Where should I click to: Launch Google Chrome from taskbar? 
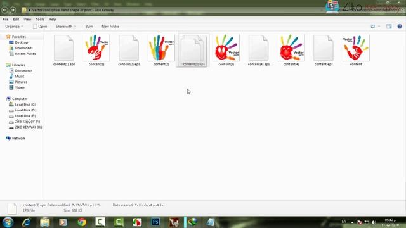(82, 222)
